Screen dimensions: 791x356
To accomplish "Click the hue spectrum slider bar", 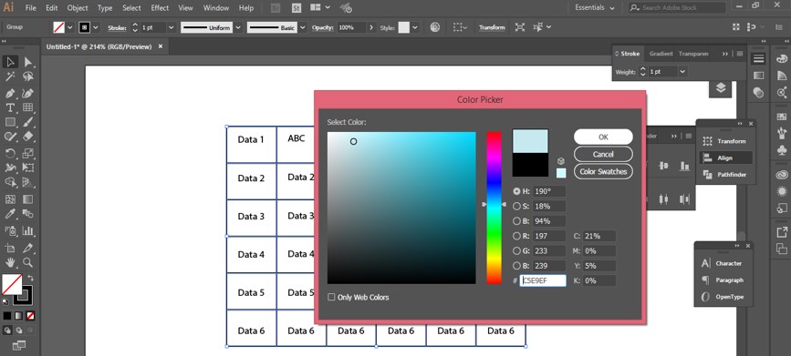I will pos(494,208).
